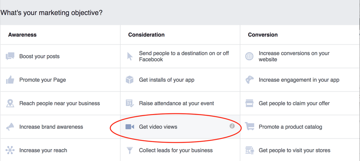Click the shopping cart icon for product catalog
The width and height of the screenshot is (360, 161).
point(250,127)
